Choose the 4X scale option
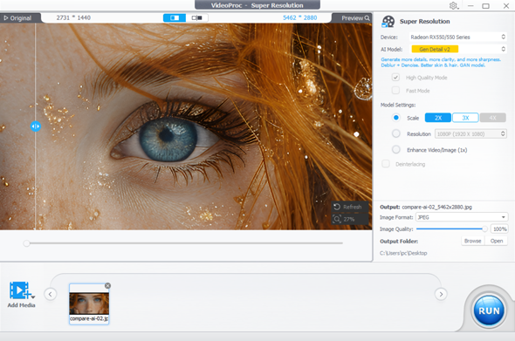 click(492, 118)
